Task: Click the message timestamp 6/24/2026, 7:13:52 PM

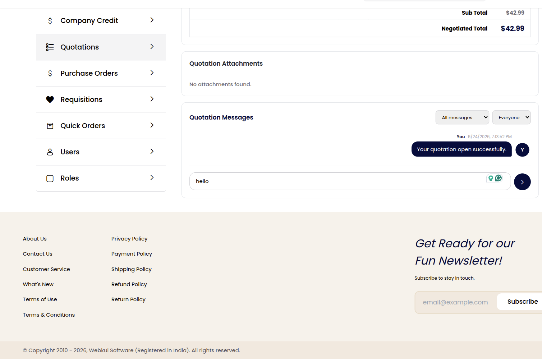Action: point(490,137)
